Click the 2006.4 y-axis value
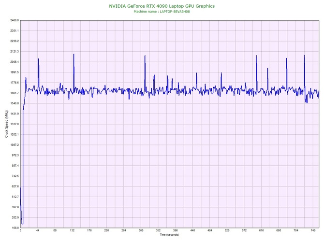 coord(14,62)
